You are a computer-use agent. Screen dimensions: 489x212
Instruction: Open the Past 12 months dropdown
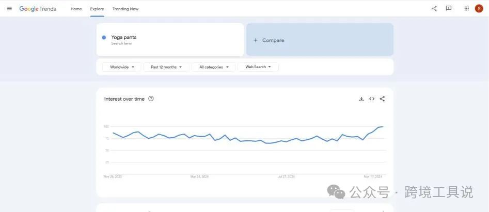coord(166,67)
